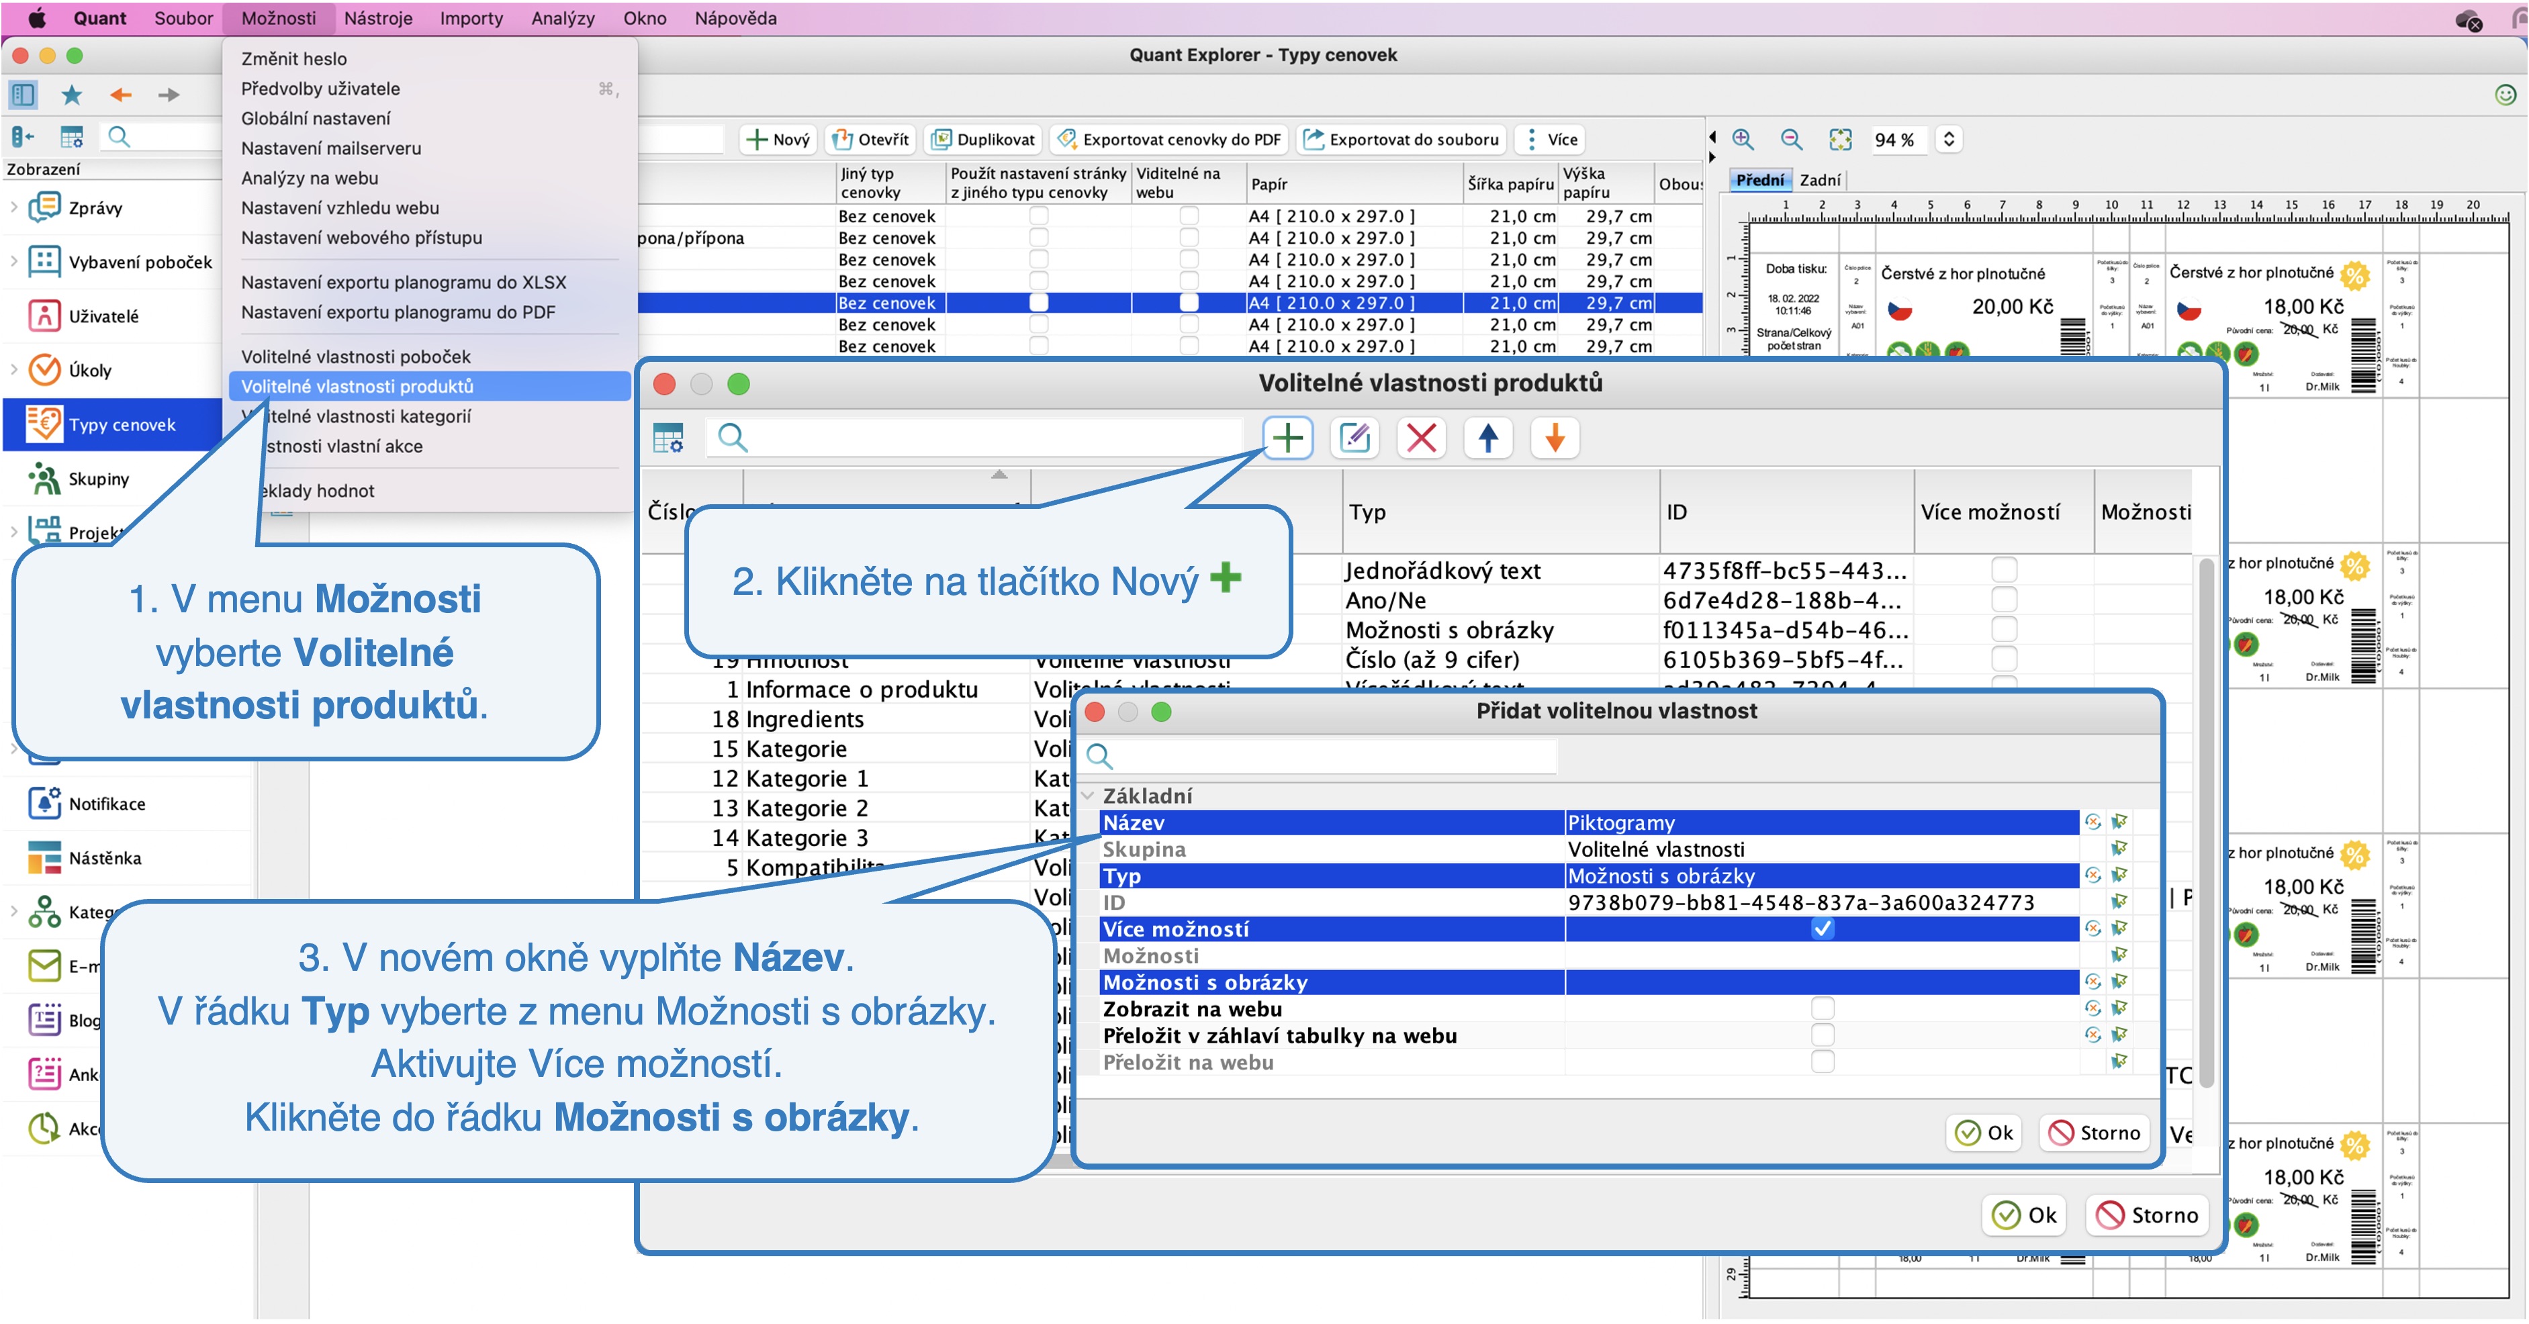Click Ok in Volitelné vlastnosti produktů dialog
2529x1324 pixels.
click(x=2025, y=1216)
